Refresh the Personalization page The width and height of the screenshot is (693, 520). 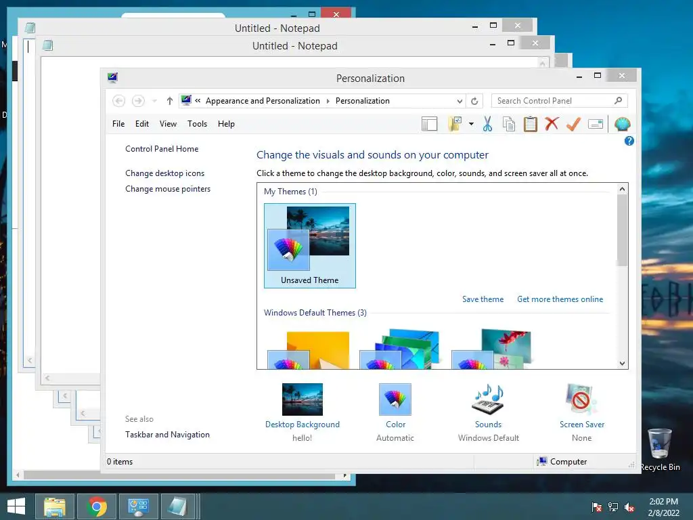click(x=474, y=102)
